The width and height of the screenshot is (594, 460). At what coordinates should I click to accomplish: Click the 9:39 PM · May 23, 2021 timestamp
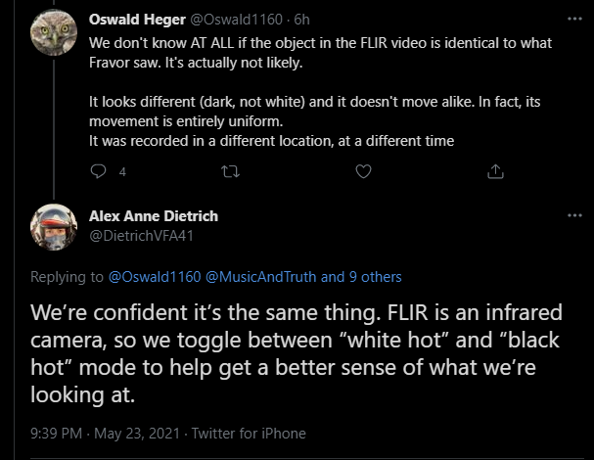[106, 433]
